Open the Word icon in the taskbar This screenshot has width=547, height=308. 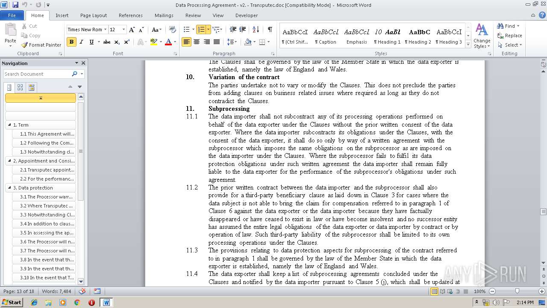point(106,302)
